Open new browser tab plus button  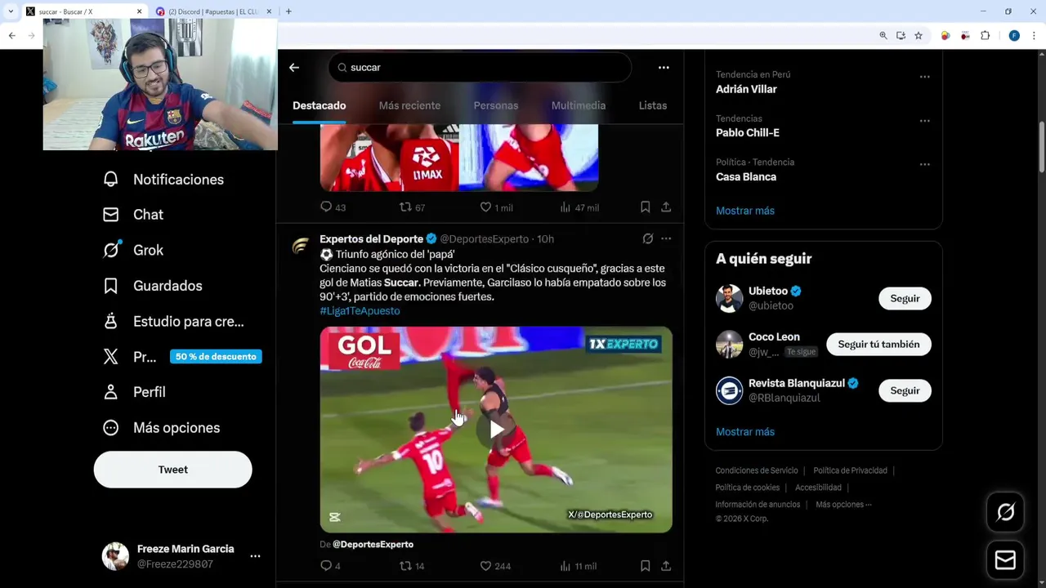[x=288, y=11]
